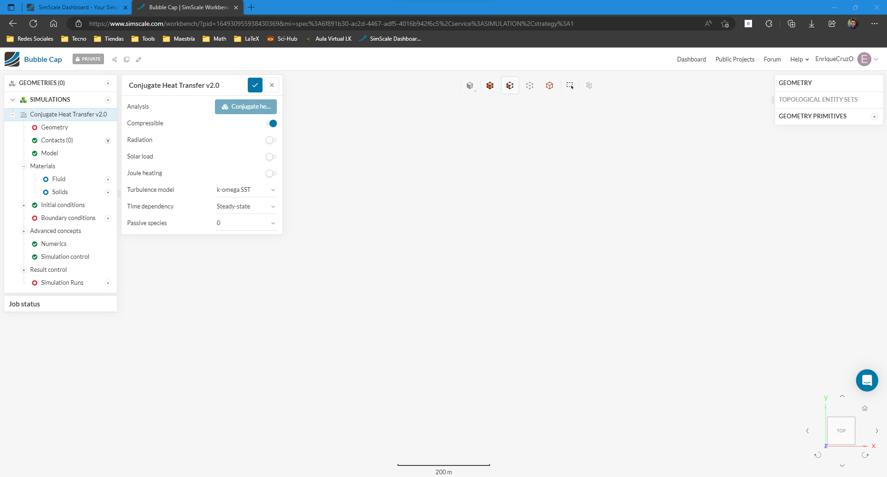Screen dimensions: 887x477
Task: Open the Help dropdown menu
Action: pos(799,59)
